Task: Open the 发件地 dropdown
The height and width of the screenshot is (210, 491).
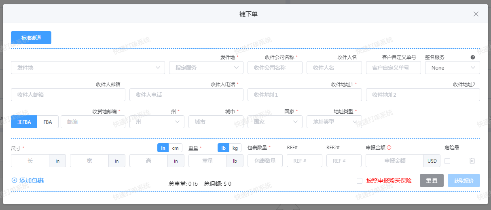Action: 88,68
